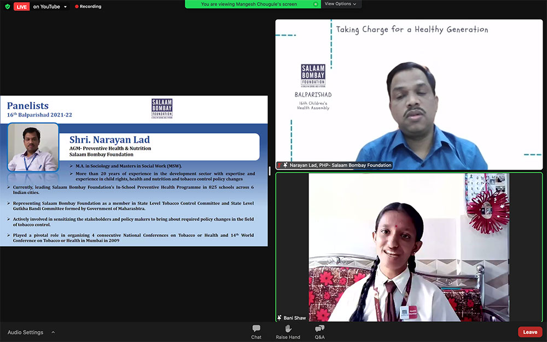Screen dimensions: 547x342
Task: Click the panelist photo on the shared slide
Action: [x=33, y=147]
